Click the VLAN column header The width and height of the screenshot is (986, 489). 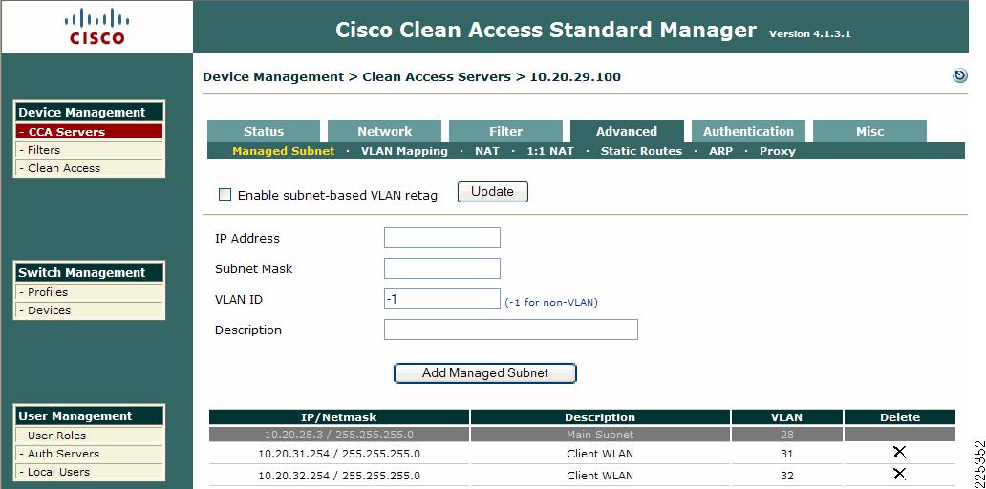click(x=786, y=417)
